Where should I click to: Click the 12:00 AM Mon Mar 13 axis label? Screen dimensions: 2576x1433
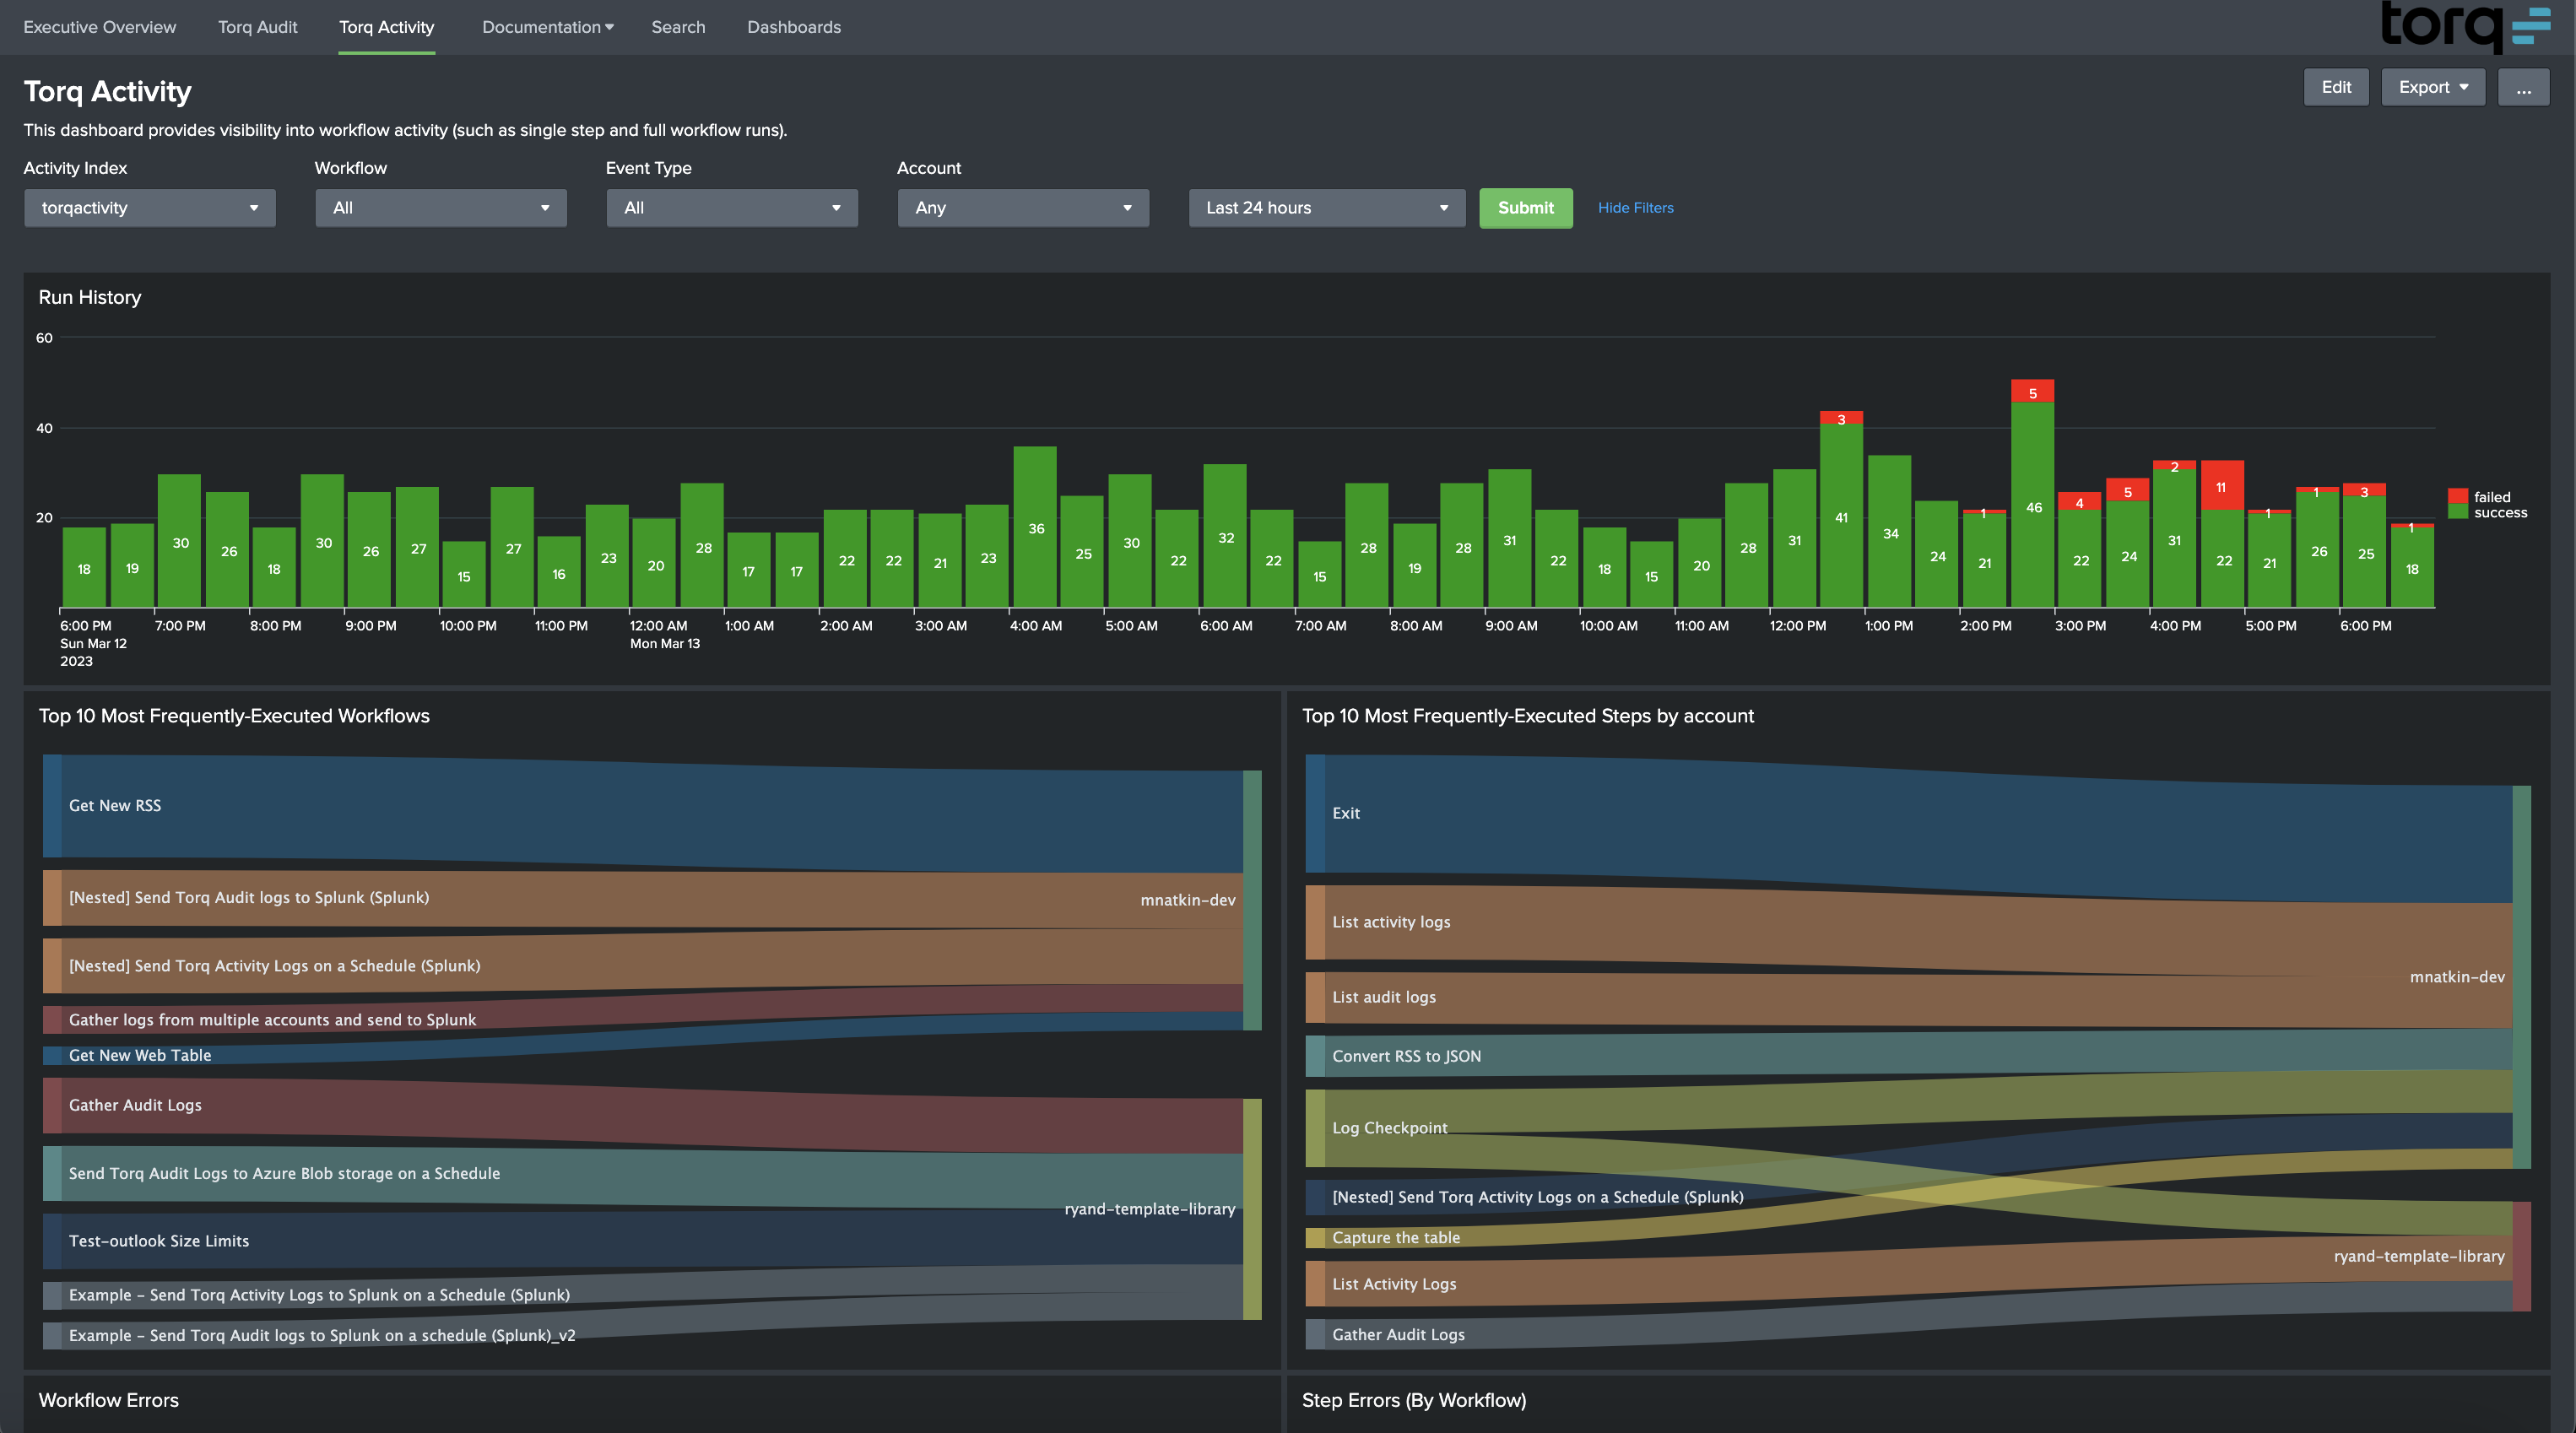click(664, 634)
